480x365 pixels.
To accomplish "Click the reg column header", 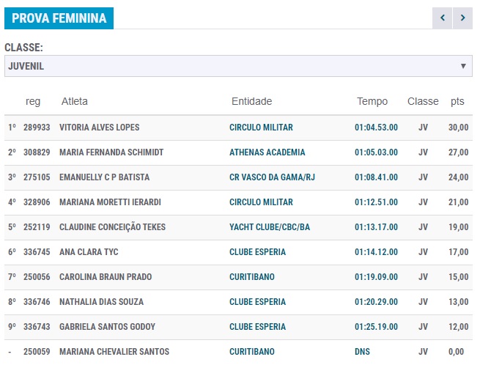I will (x=33, y=101).
